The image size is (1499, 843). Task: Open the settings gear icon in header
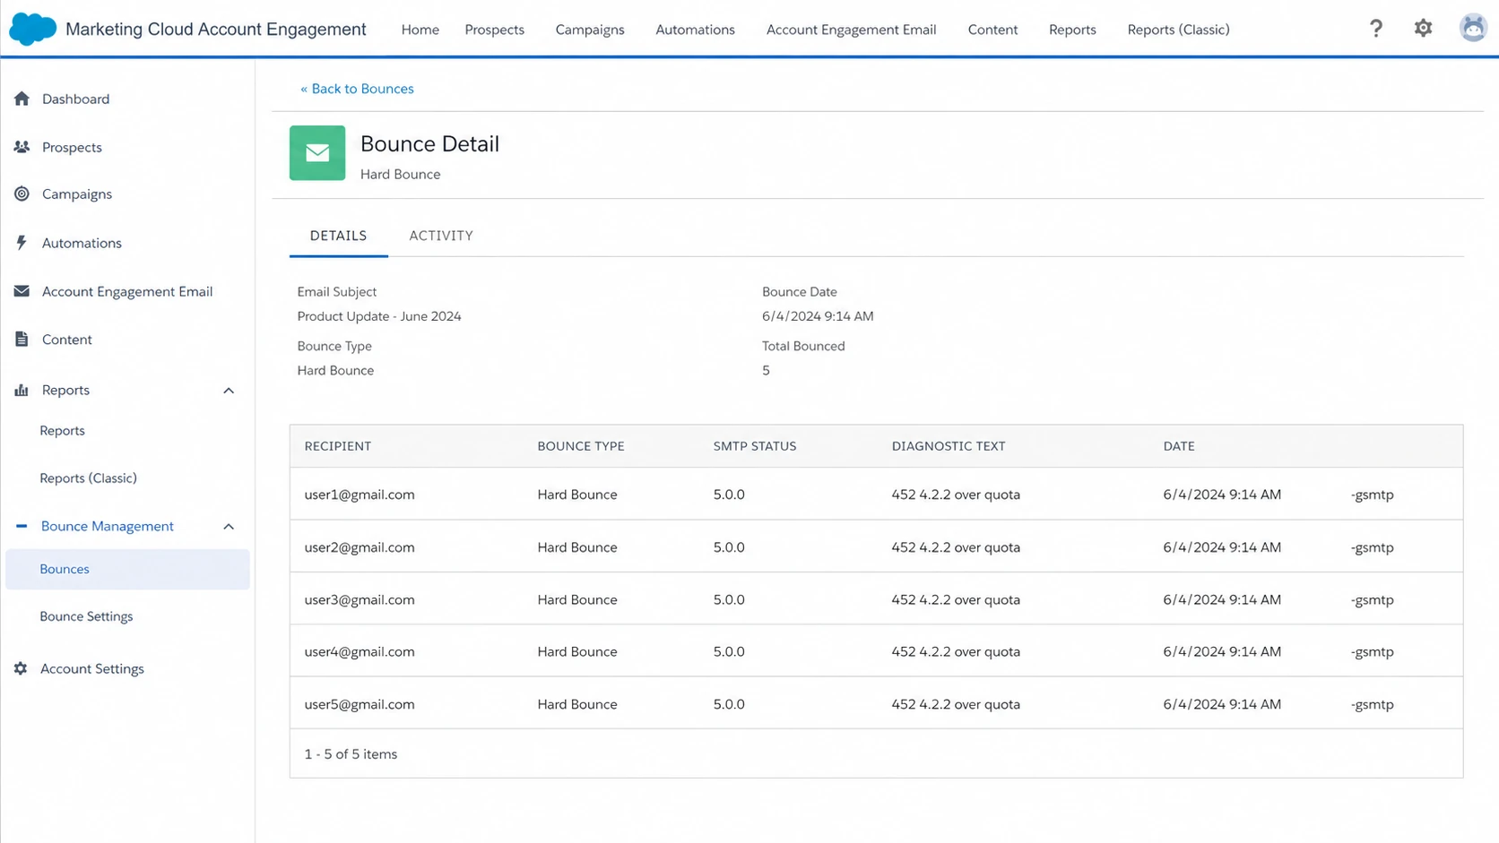[1423, 29]
